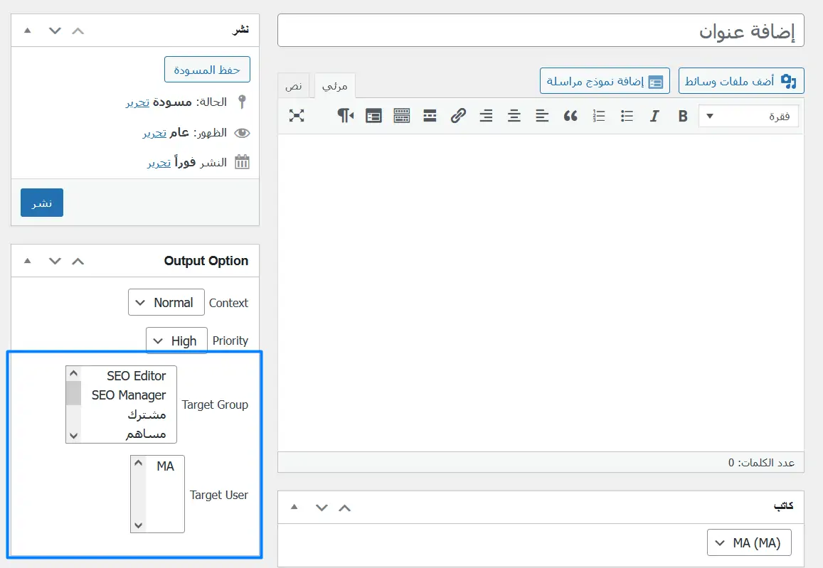Screen dimensions: 823x568
Task: Expand the author dropdown showing MA (MA)
Action: (749, 542)
